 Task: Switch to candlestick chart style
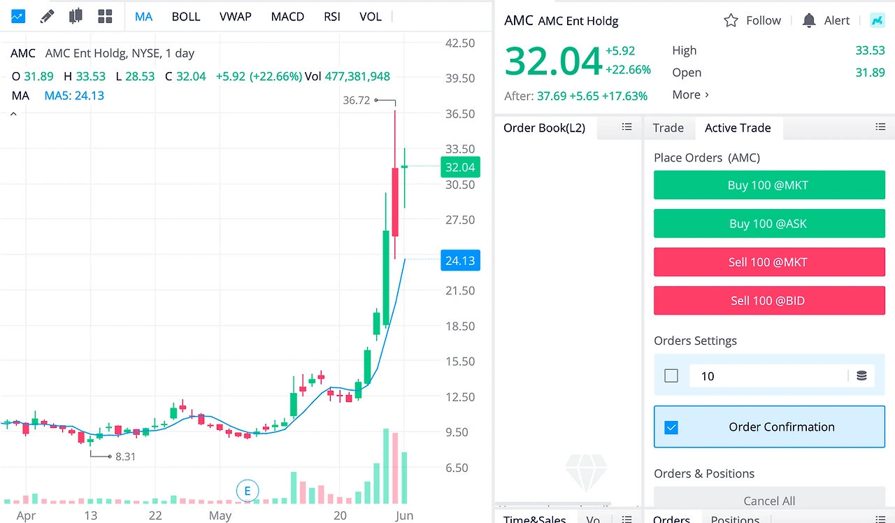point(76,16)
